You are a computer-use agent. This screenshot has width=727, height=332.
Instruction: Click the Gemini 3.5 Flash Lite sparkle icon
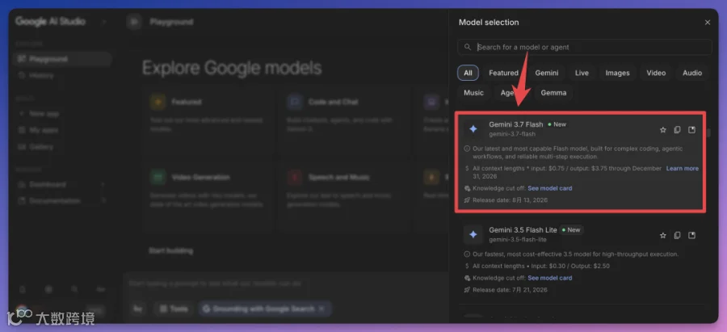pos(473,234)
